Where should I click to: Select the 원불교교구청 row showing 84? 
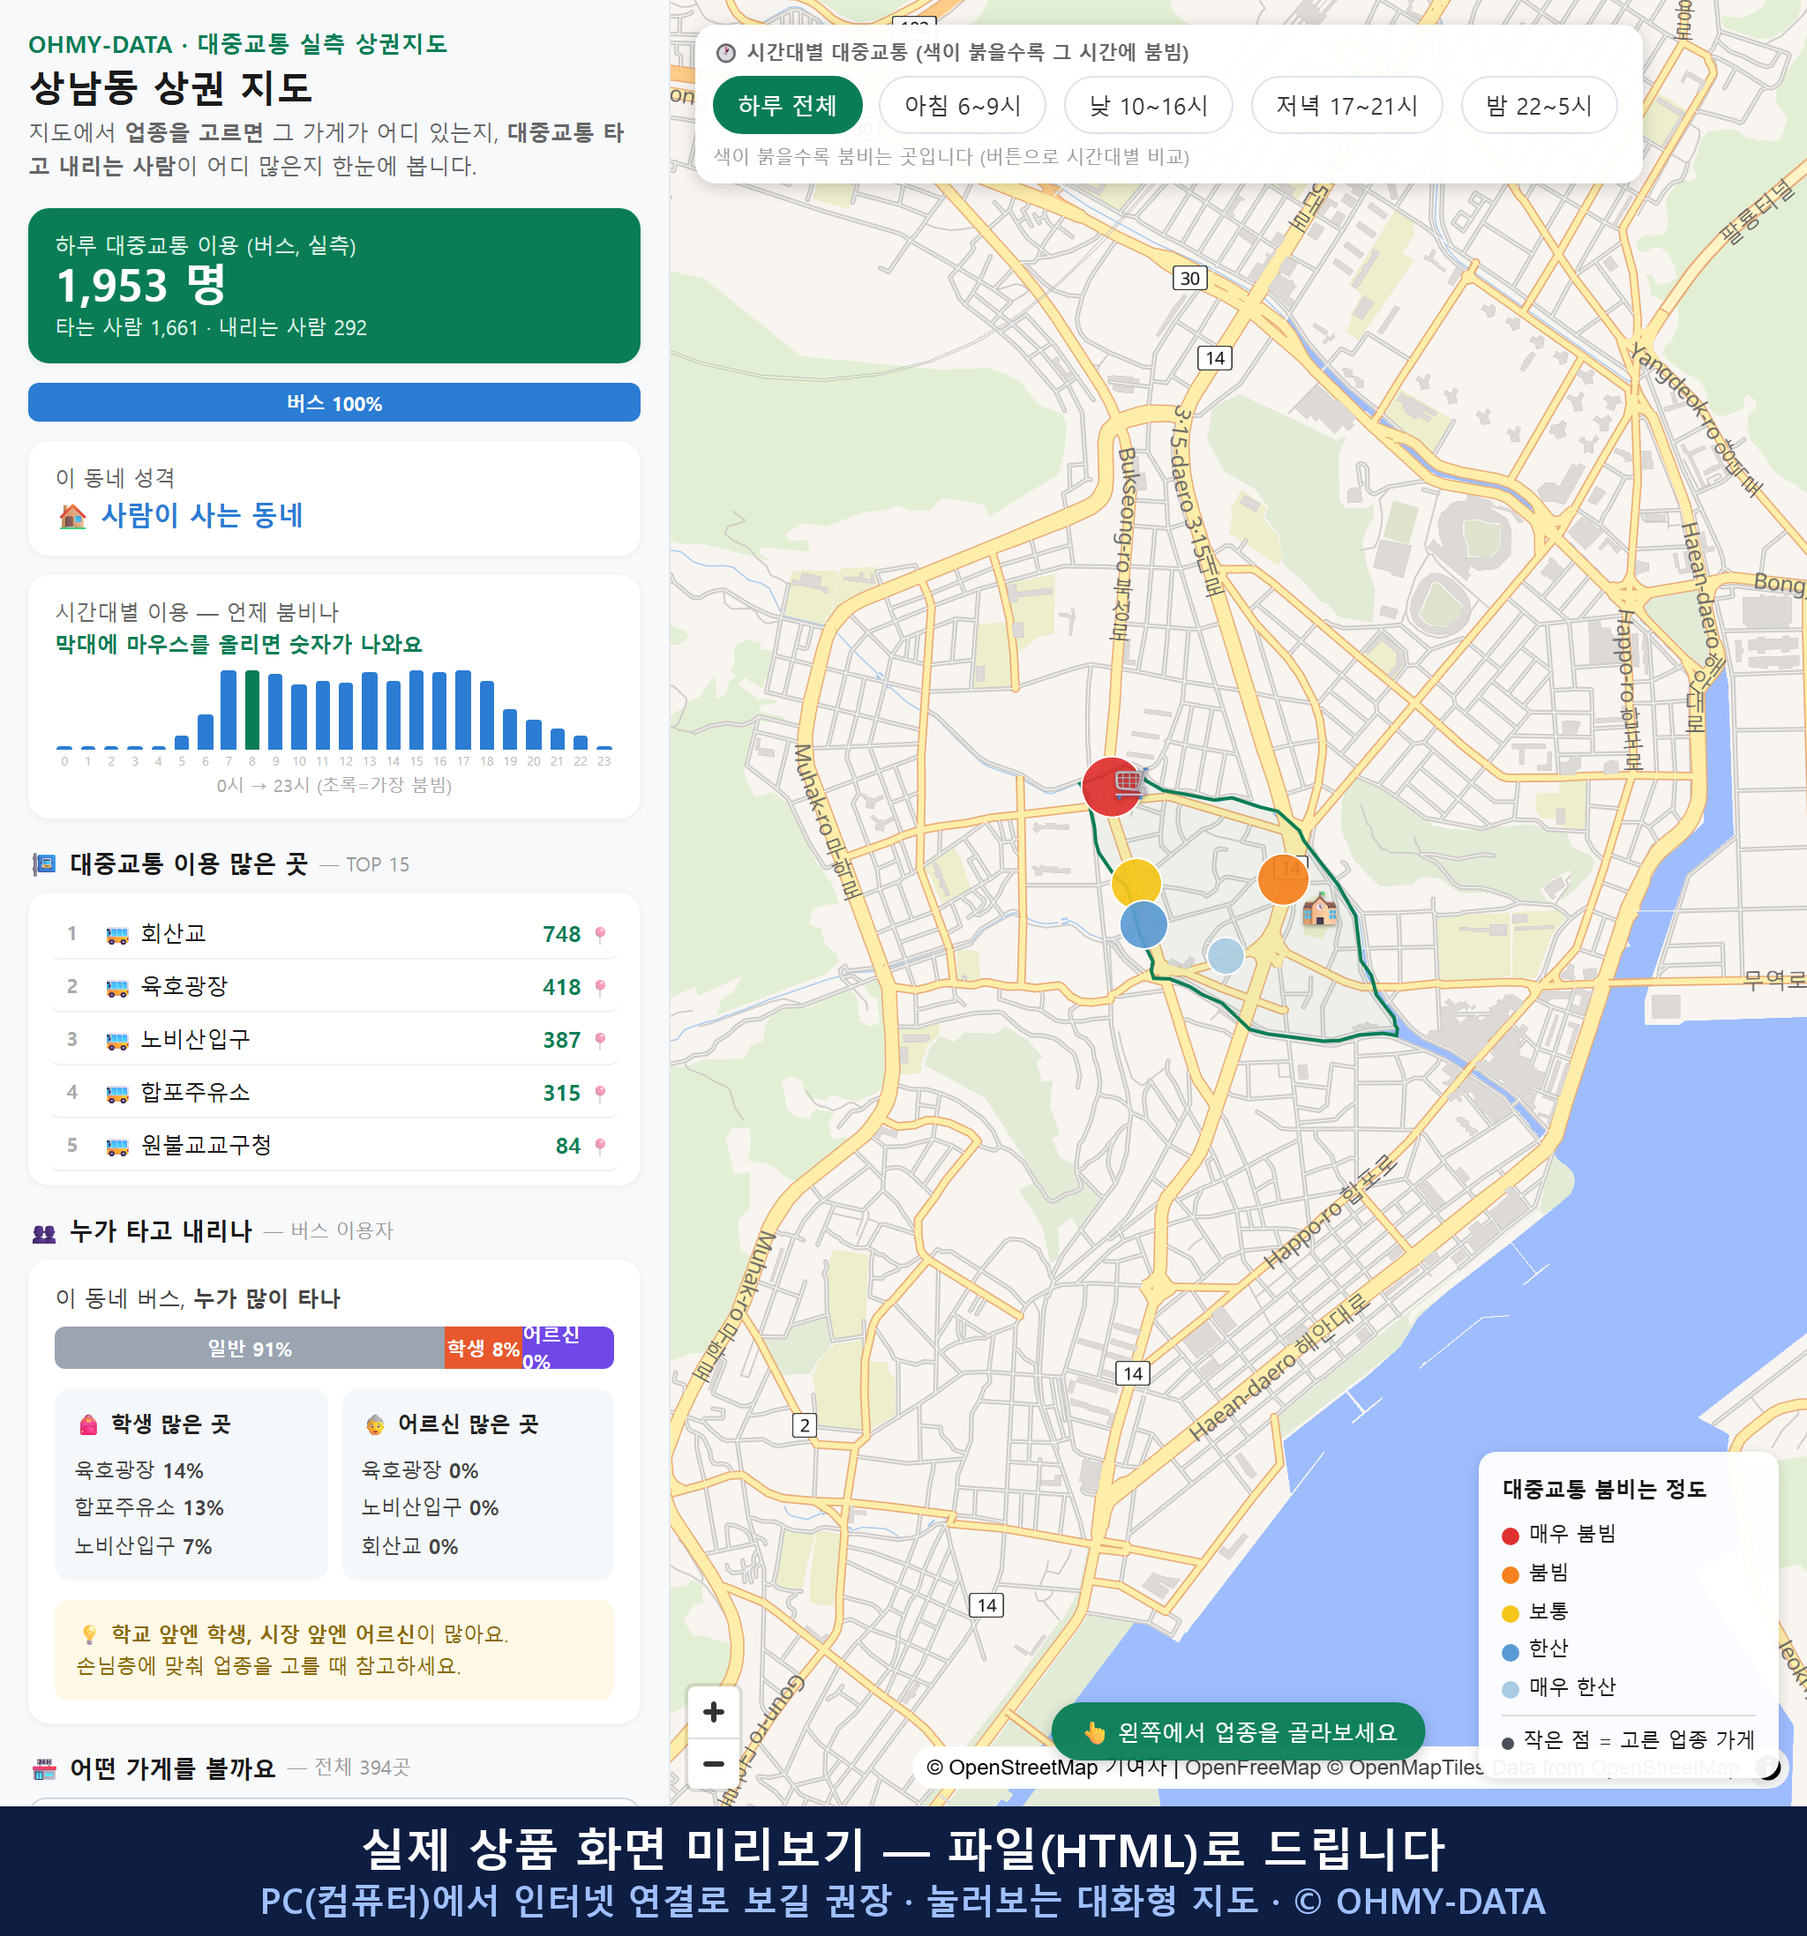[334, 1145]
